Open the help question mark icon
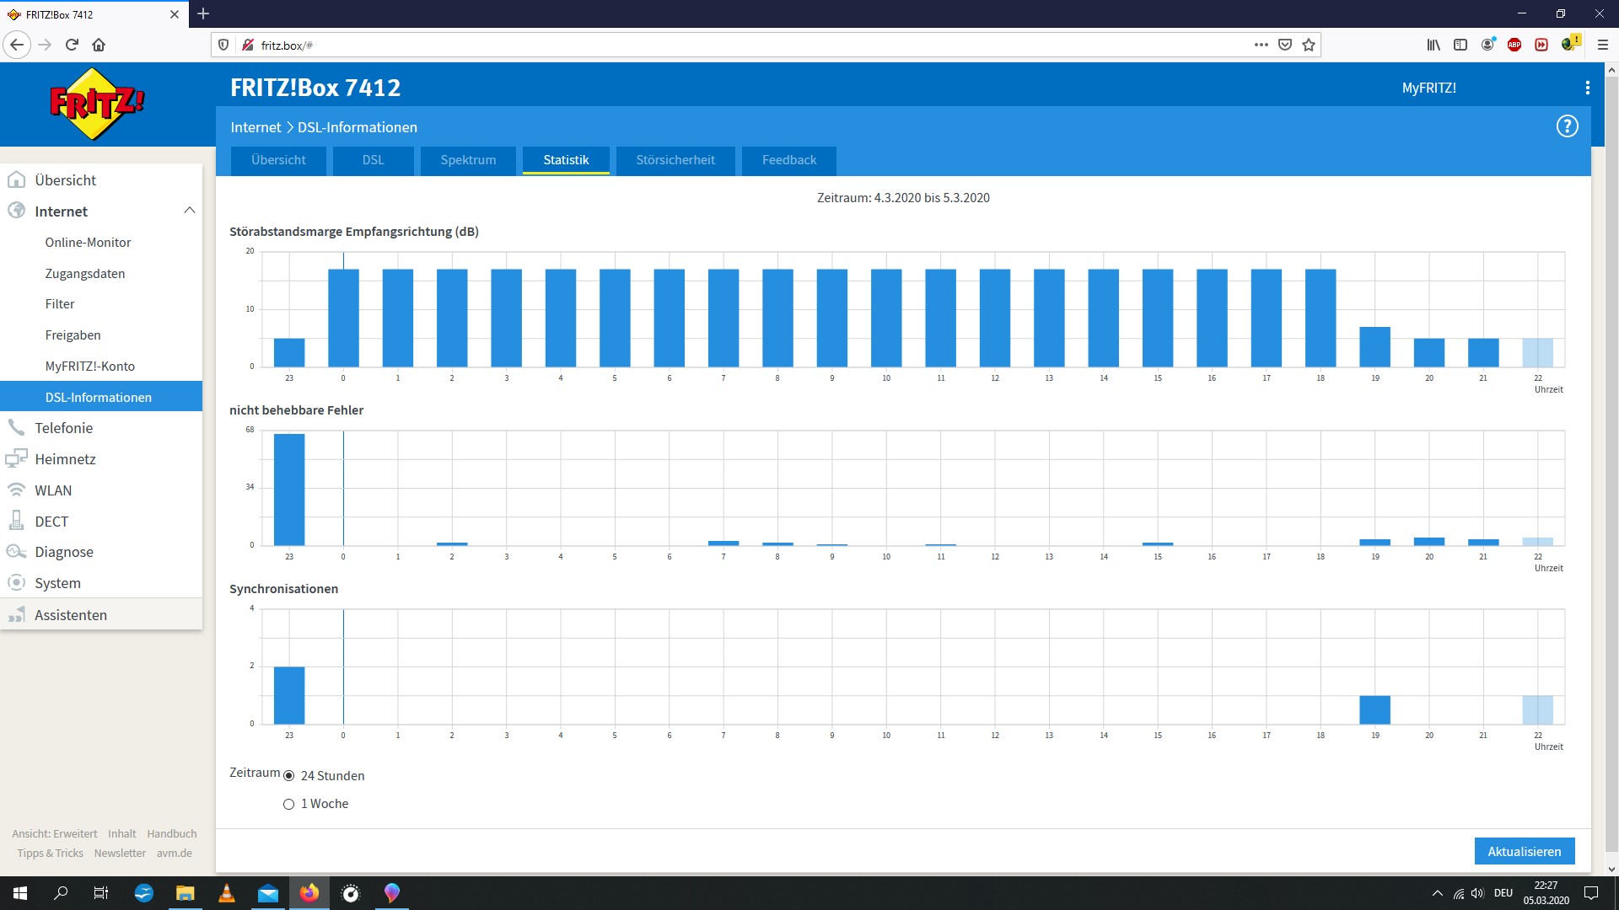This screenshot has height=910, width=1619. click(x=1567, y=126)
